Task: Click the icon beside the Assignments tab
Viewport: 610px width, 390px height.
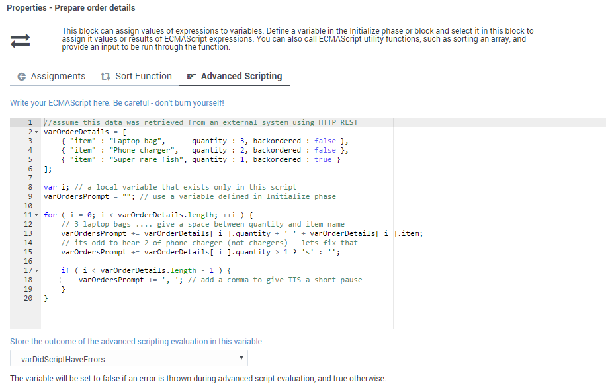Action: click(22, 77)
